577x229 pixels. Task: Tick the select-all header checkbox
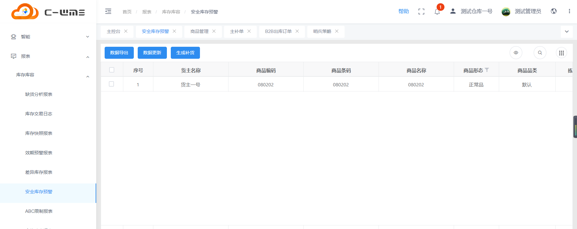(112, 70)
